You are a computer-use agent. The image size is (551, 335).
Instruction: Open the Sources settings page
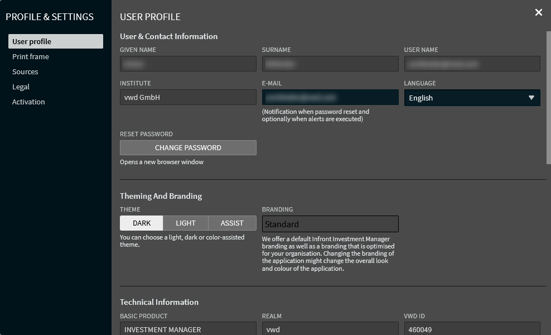pos(25,71)
